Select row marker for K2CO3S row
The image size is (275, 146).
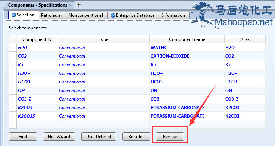click(13, 116)
